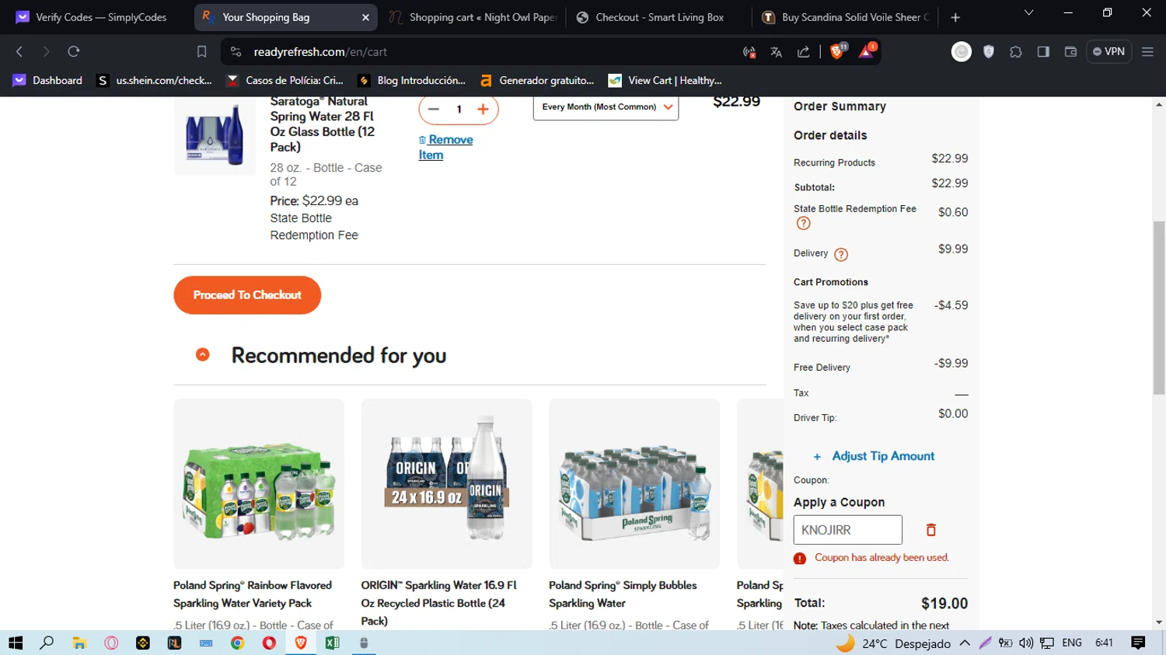This screenshot has width=1166, height=655.
Task: Click the Proceed To Checkout button
Action: (x=247, y=295)
